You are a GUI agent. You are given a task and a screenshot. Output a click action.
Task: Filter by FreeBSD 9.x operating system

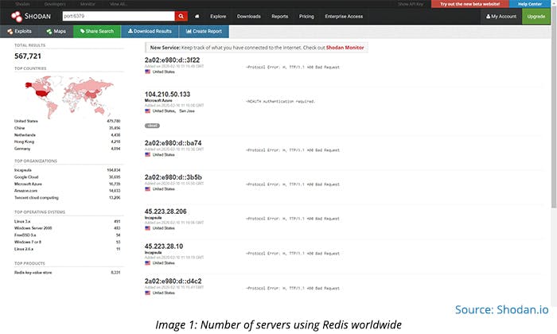point(25,235)
